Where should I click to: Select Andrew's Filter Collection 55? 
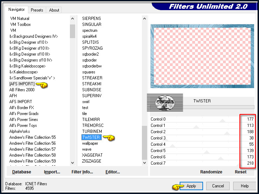point(33,137)
